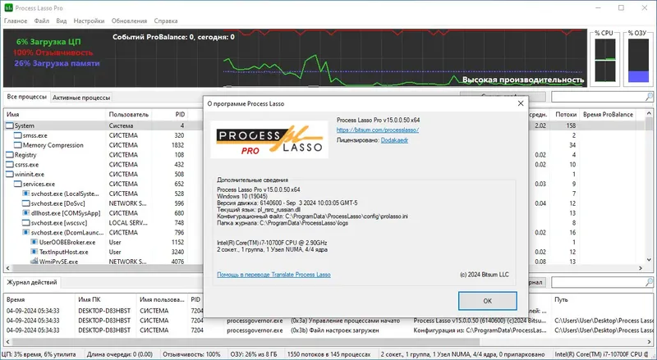
Task: Open the Справка menu
Action: pos(166,21)
